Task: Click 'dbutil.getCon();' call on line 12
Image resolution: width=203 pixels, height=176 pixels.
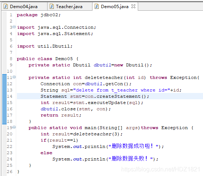Action: (108, 84)
